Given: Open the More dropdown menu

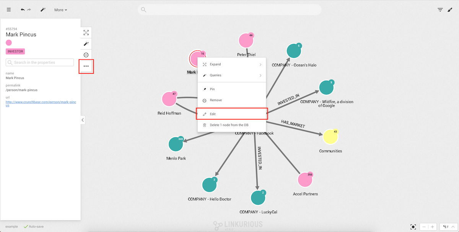Looking at the screenshot, I should 60,10.
